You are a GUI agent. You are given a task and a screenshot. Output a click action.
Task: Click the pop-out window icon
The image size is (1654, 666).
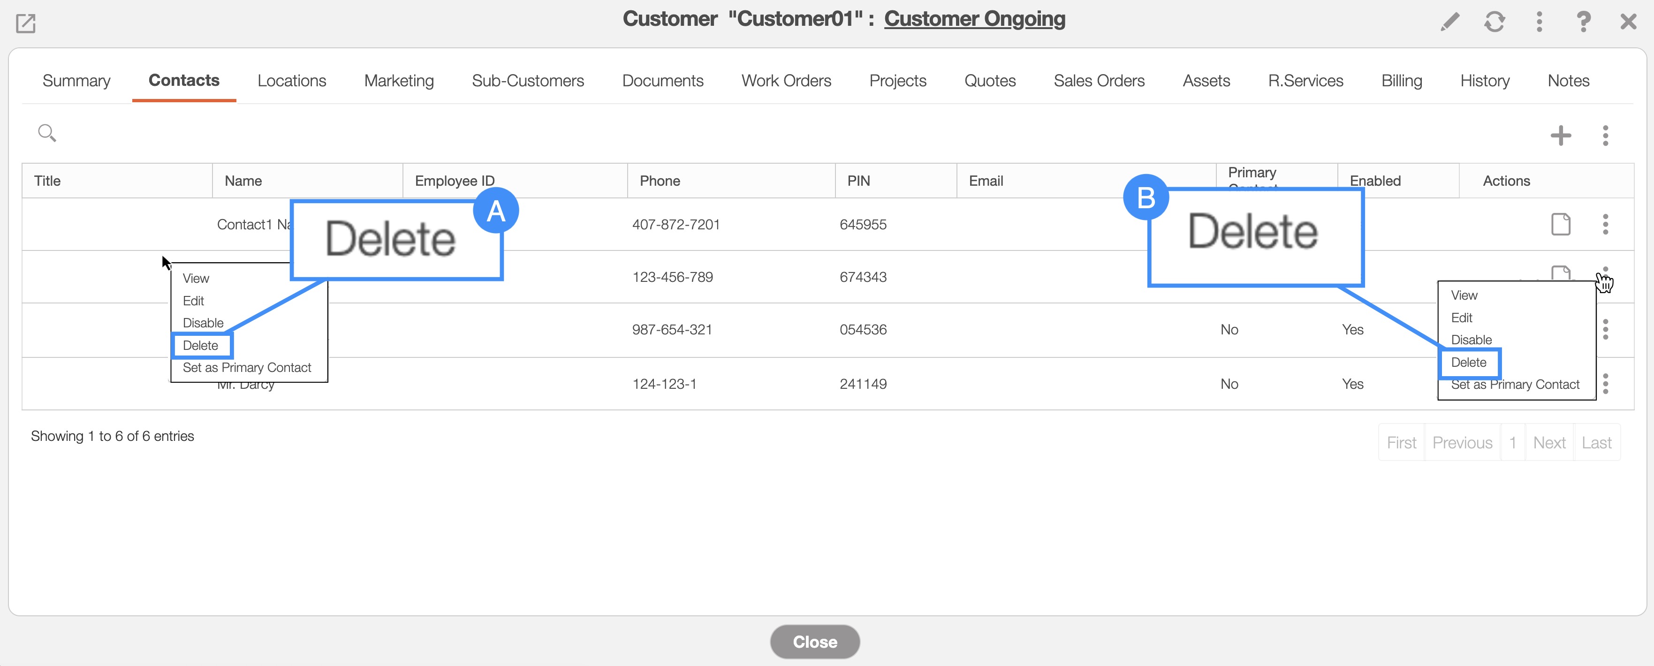26,24
